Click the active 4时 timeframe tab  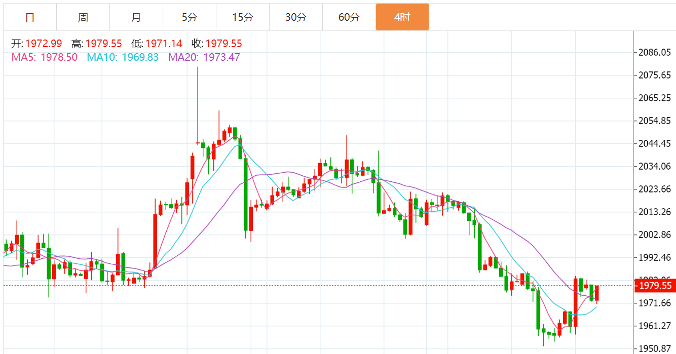pos(402,17)
